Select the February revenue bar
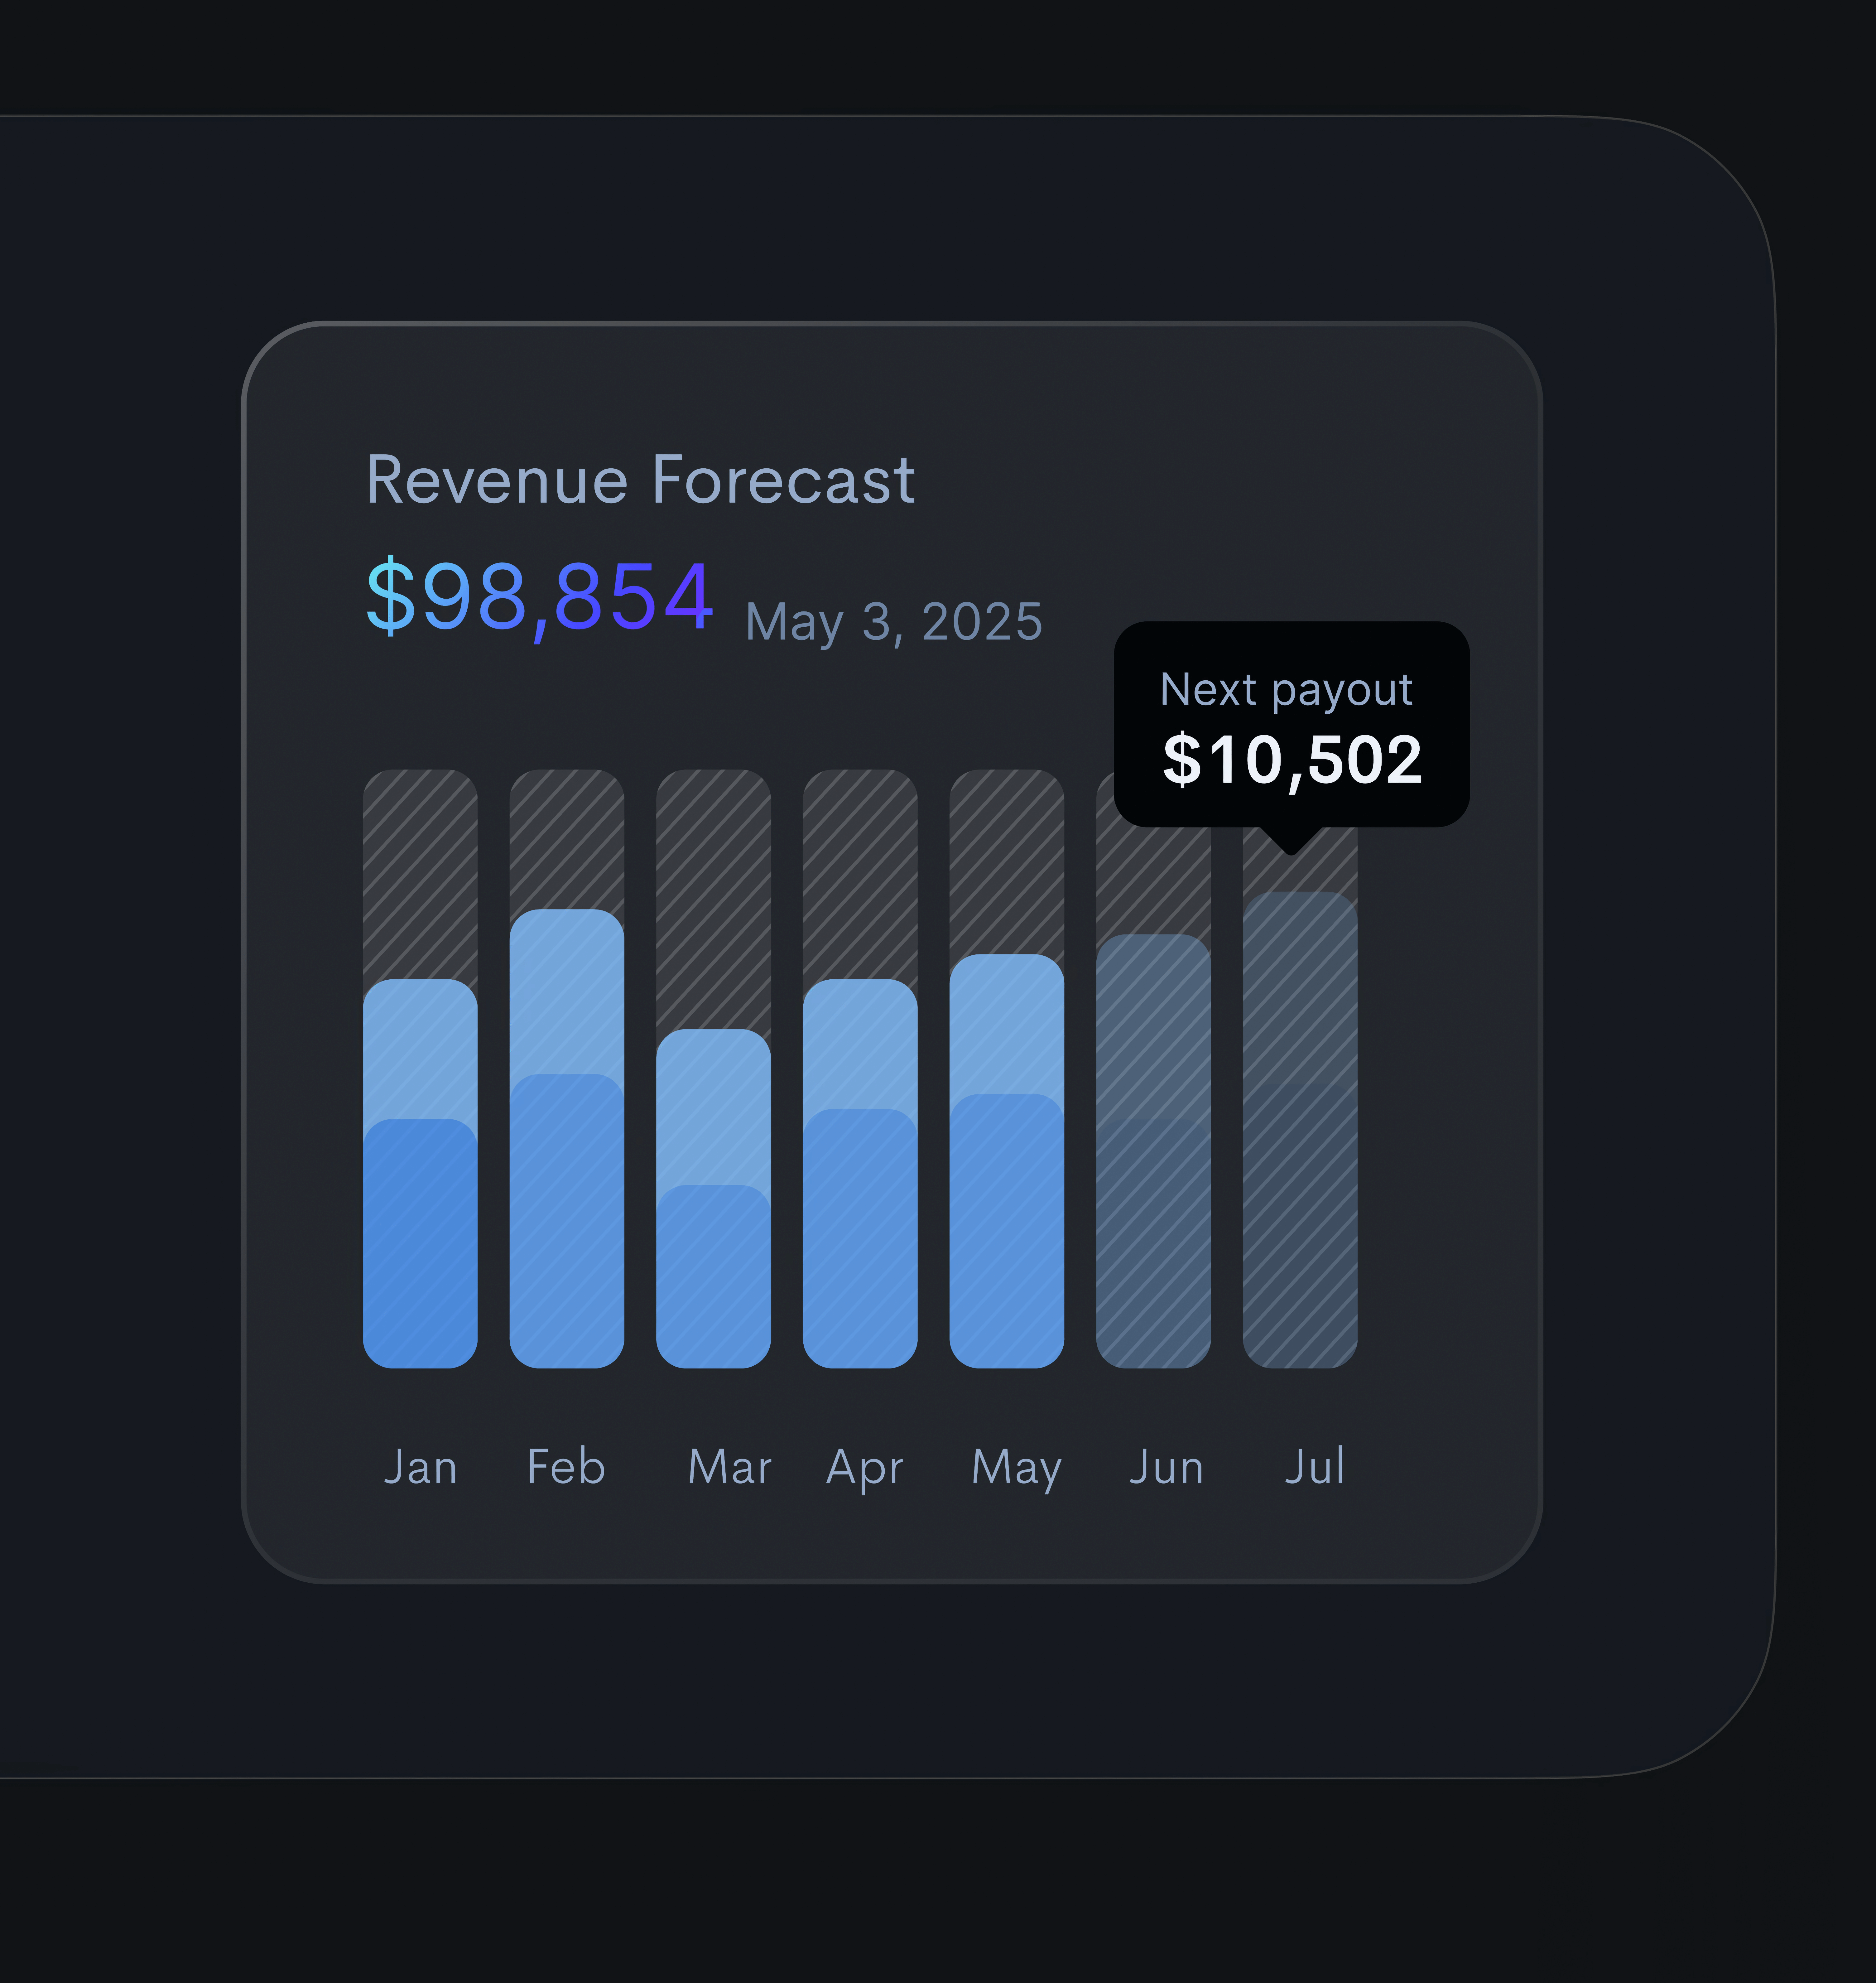Screen dimensions: 1876x1983 pyautogui.click(x=567, y=1150)
